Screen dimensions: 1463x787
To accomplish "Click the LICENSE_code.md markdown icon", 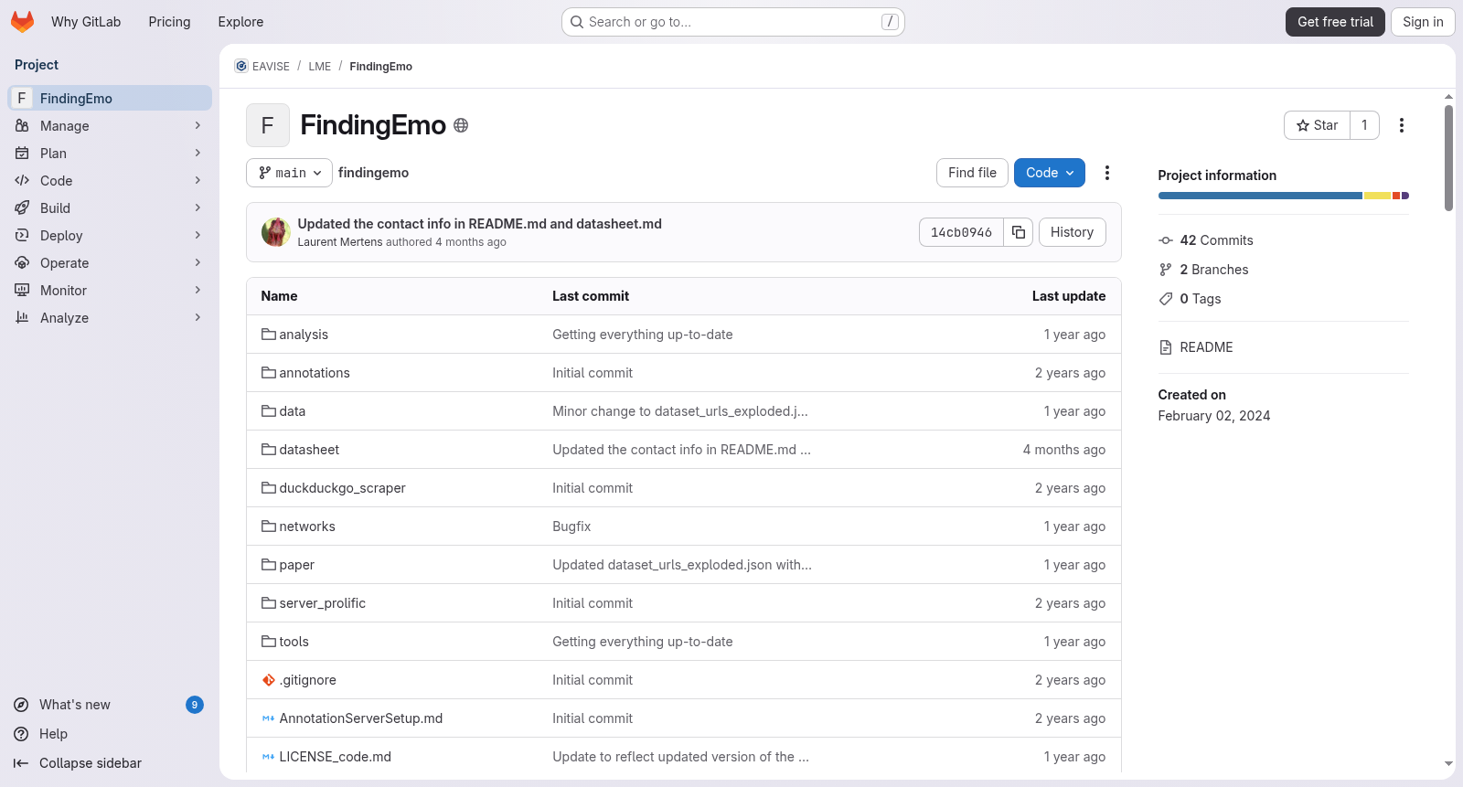I will click(x=269, y=757).
